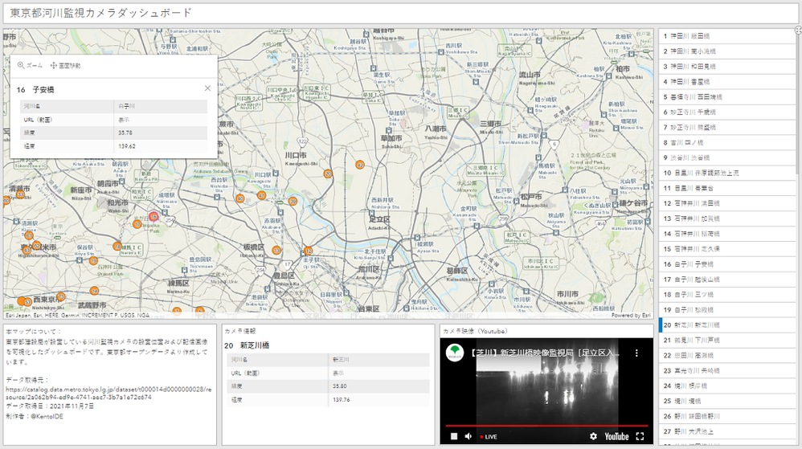
Task: Select orange map marker 42
Action: [x=360, y=165]
